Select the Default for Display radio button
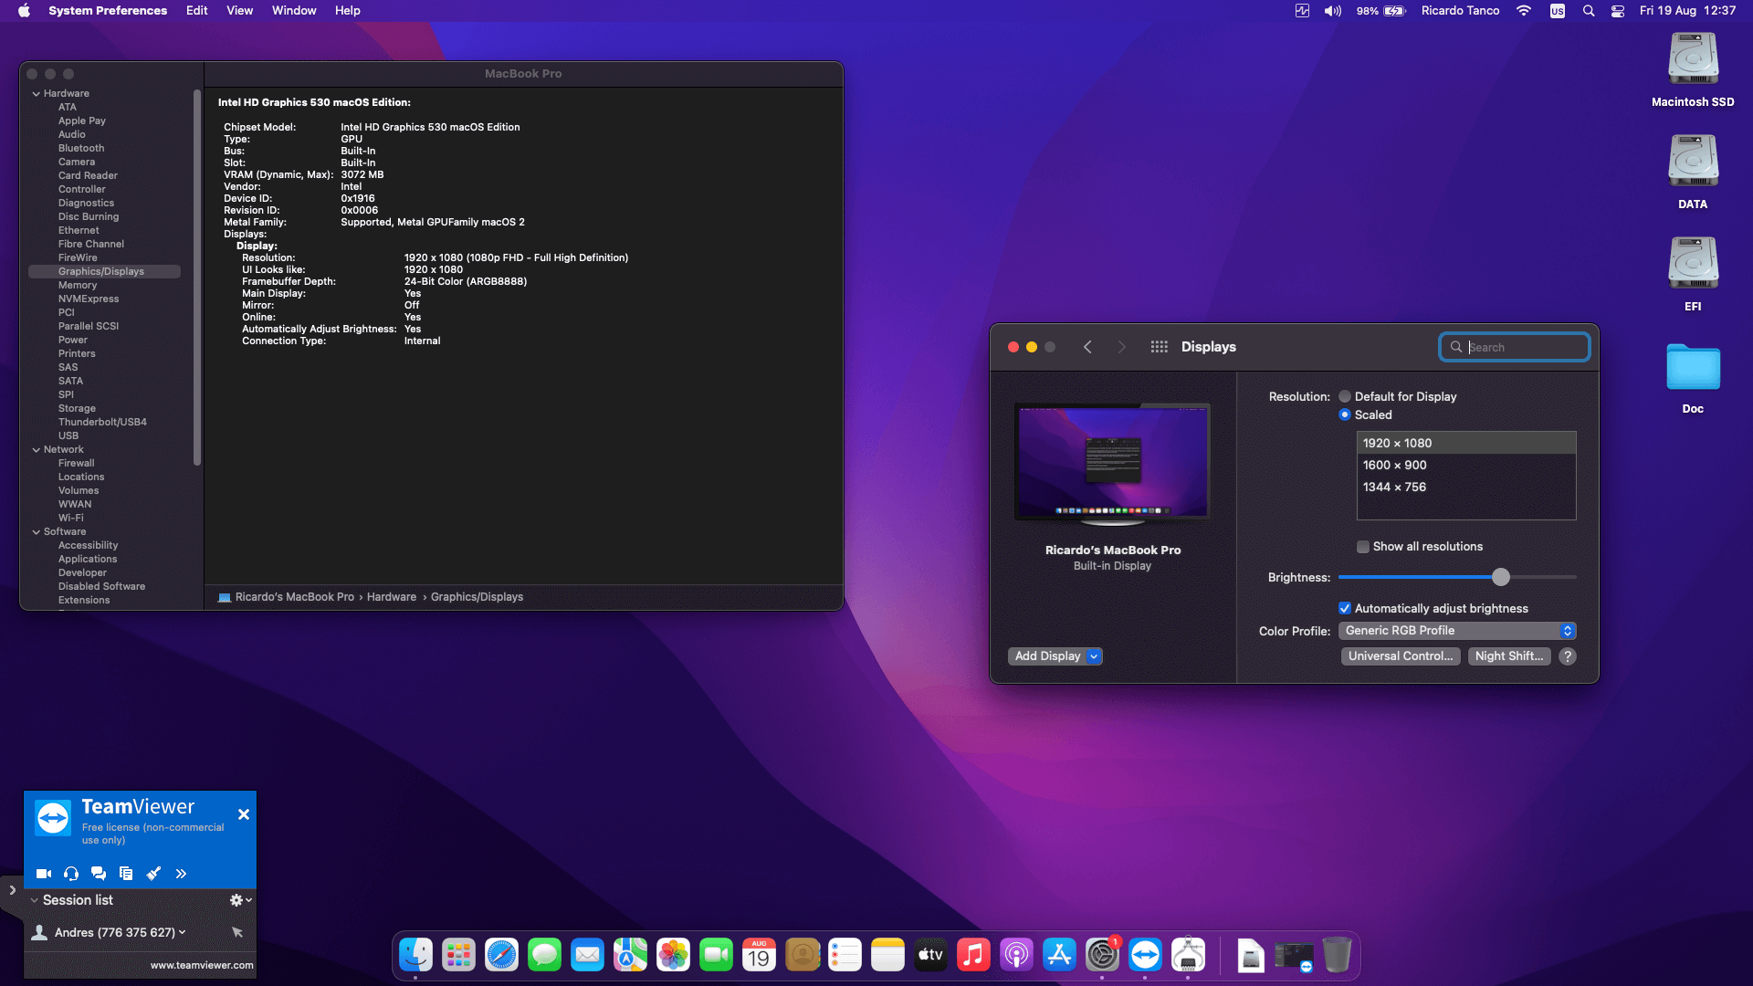Image resolution: width=1753 pixels, height=986 pixels. [x=1344, y=396]
